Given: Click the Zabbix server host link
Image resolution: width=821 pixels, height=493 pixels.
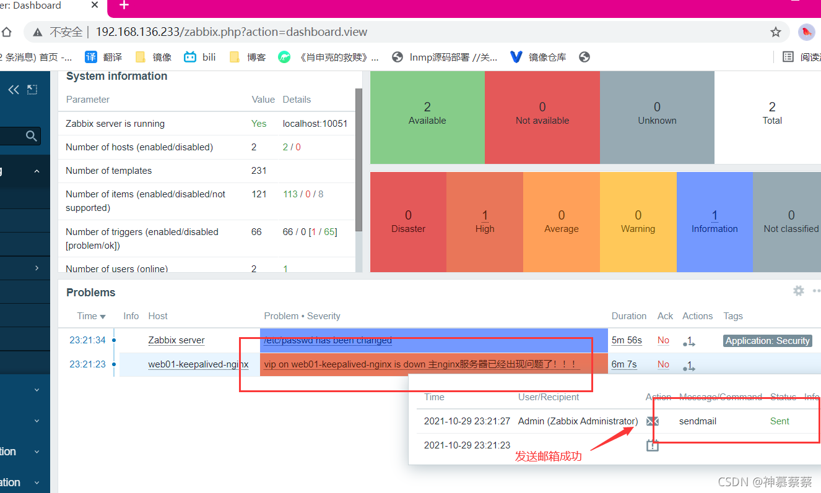Looking at the screenshot, I should click(176, 340).
